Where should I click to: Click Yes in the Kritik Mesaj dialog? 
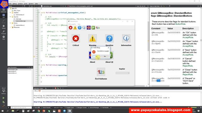[96, 56]
